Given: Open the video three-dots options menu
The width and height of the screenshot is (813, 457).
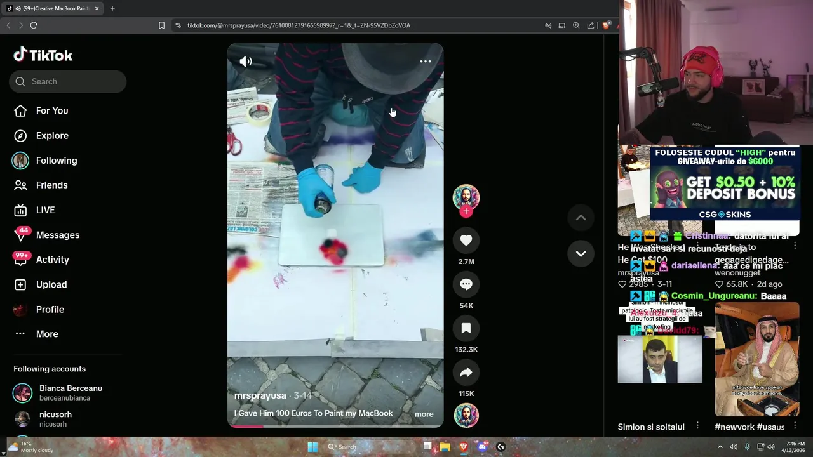Looking at the screenshot, I should pos(426,62).
